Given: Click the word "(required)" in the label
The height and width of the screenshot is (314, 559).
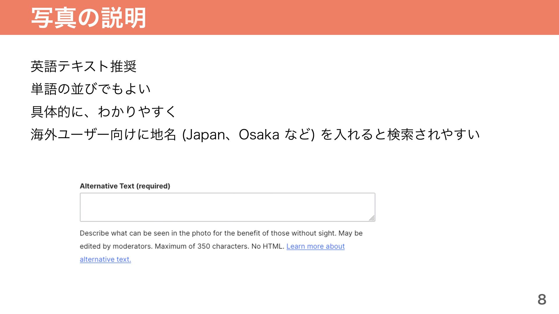Looking at the screenshot, I should [153, 186].
